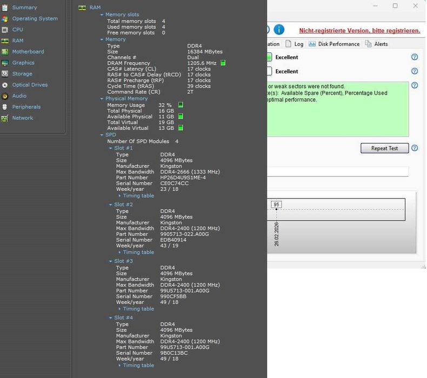The image size is (427, 378).
Task: Collapse the Memory slots section
Action: [x=102, y=15]
